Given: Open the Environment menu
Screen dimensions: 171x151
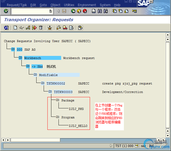Looking at the screenshot, I should click(87, 5).
